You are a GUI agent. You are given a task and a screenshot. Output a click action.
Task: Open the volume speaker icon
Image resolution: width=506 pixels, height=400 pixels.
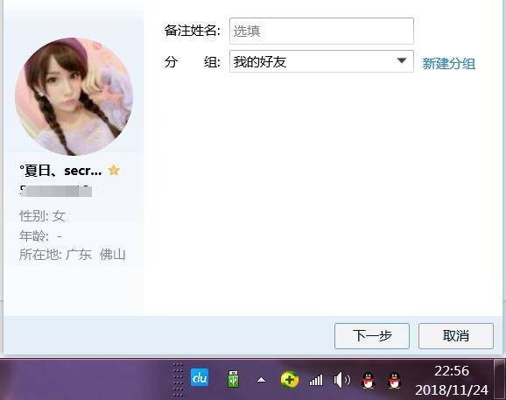pos(341,380)
